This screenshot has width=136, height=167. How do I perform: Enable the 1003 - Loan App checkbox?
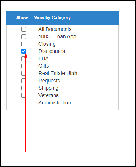pos(23,36)
